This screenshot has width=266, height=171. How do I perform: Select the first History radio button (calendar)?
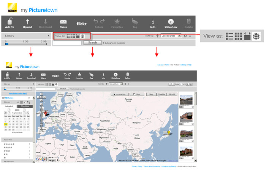click(x=18, y=102)
